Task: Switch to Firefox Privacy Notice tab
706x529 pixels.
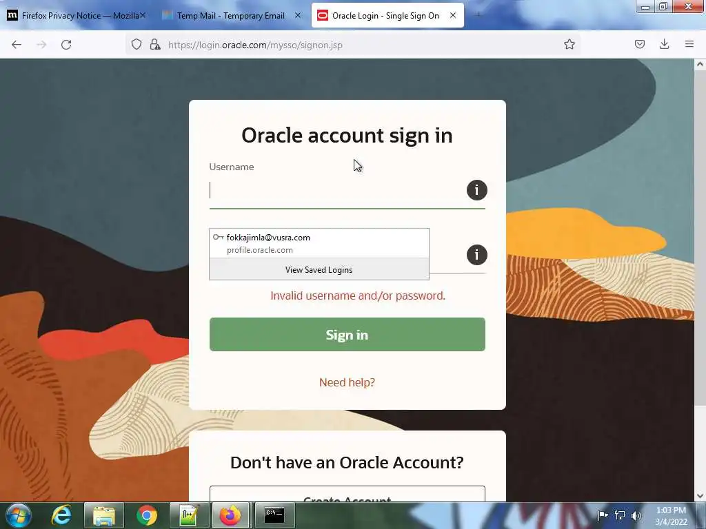Action: click(x=77, y=15)
